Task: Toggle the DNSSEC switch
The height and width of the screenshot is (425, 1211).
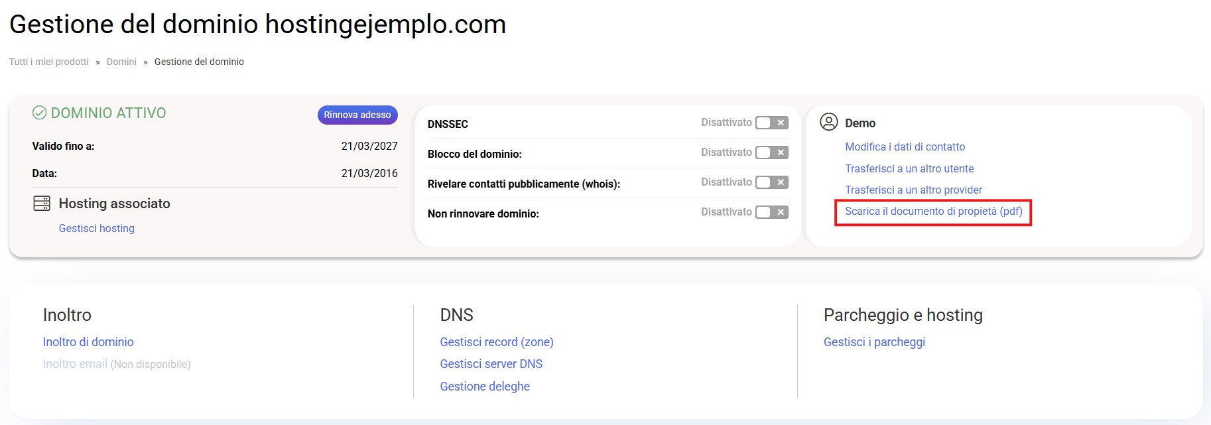Action: [x=771, y=123]
